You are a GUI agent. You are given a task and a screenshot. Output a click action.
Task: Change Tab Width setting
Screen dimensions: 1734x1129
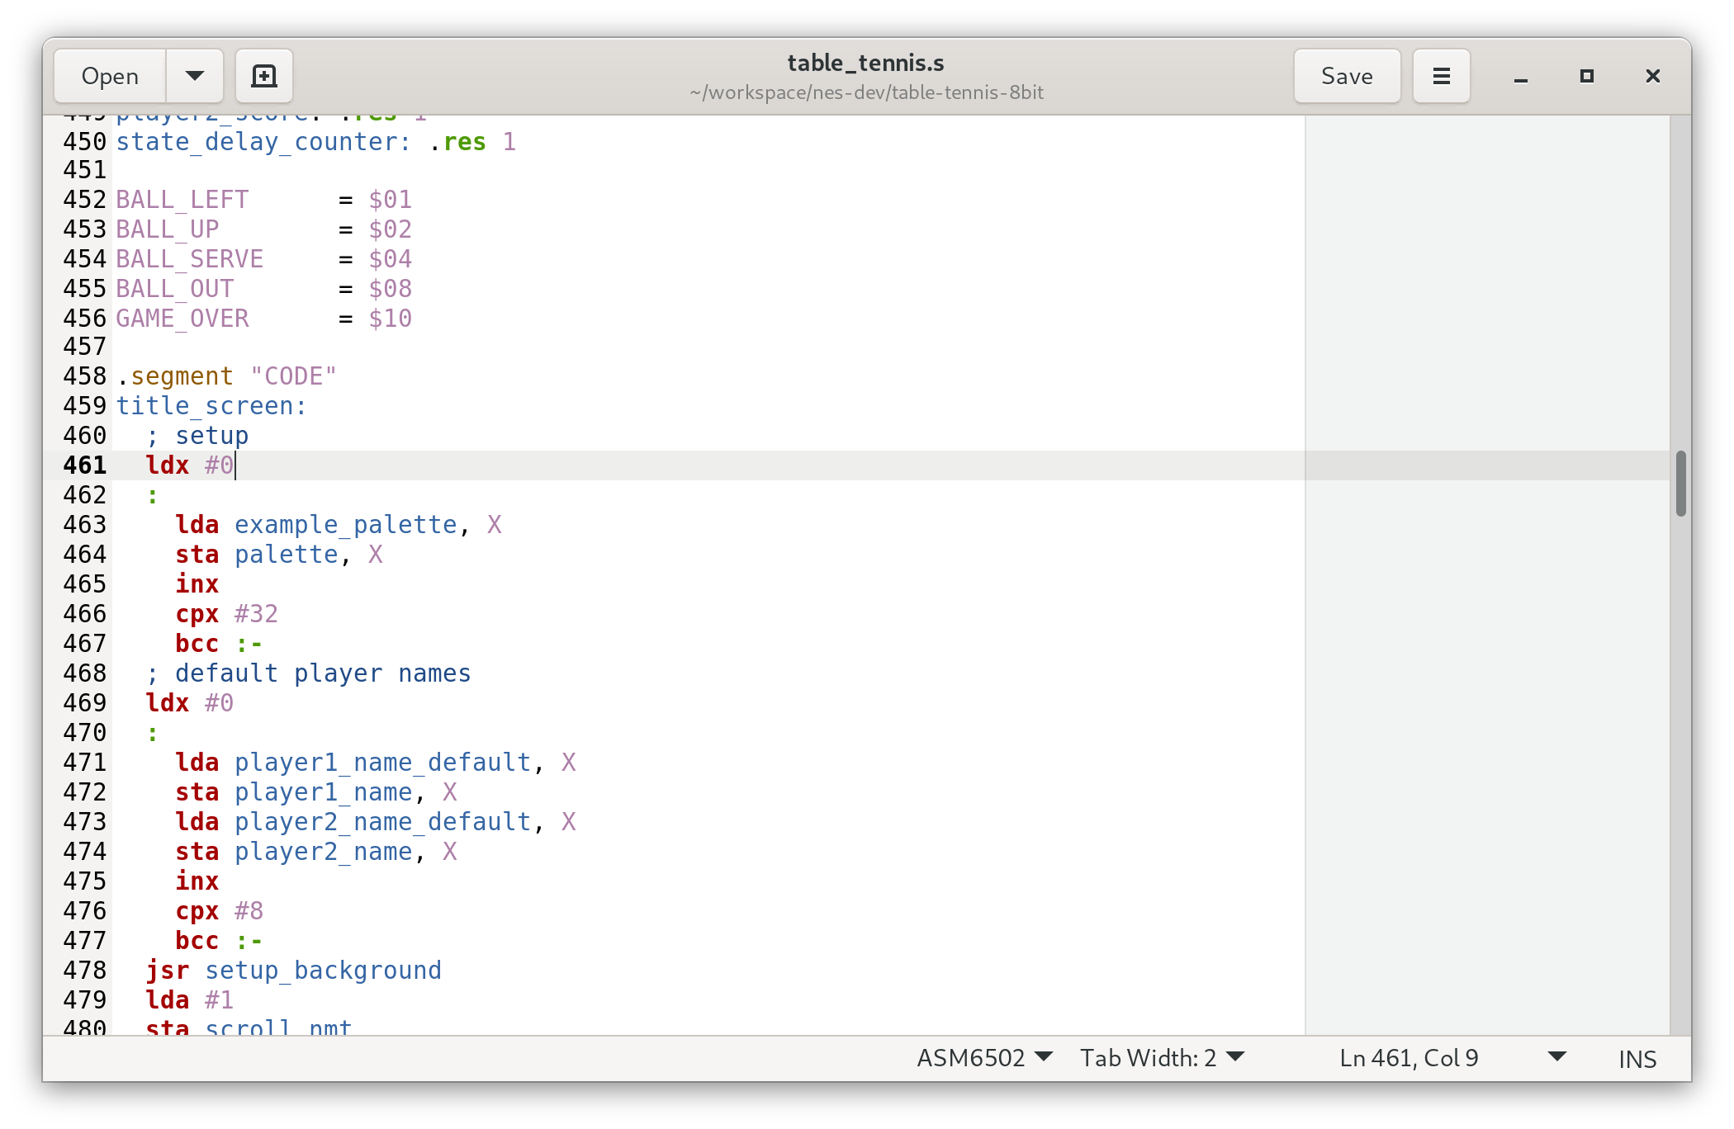1161,1058
